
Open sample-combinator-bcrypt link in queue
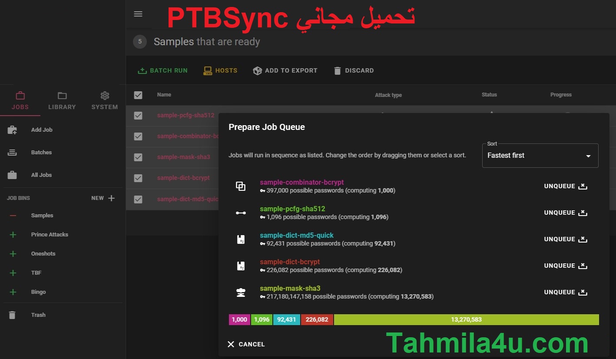point(302,182)
